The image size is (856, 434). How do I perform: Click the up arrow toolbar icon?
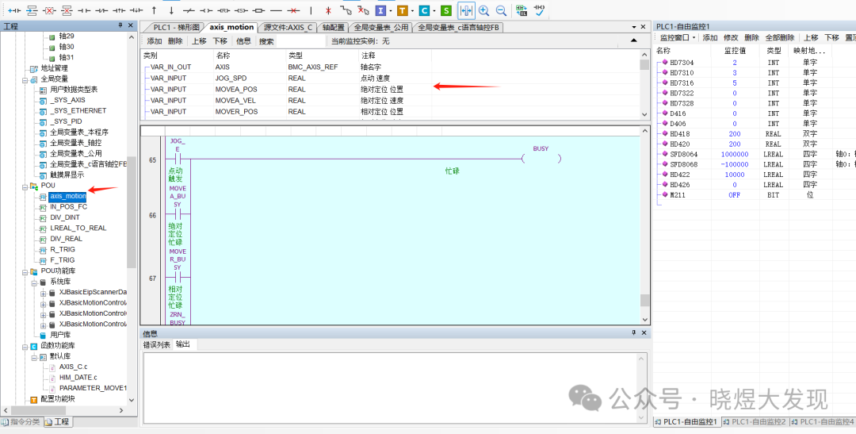click(x=154, y=10)
